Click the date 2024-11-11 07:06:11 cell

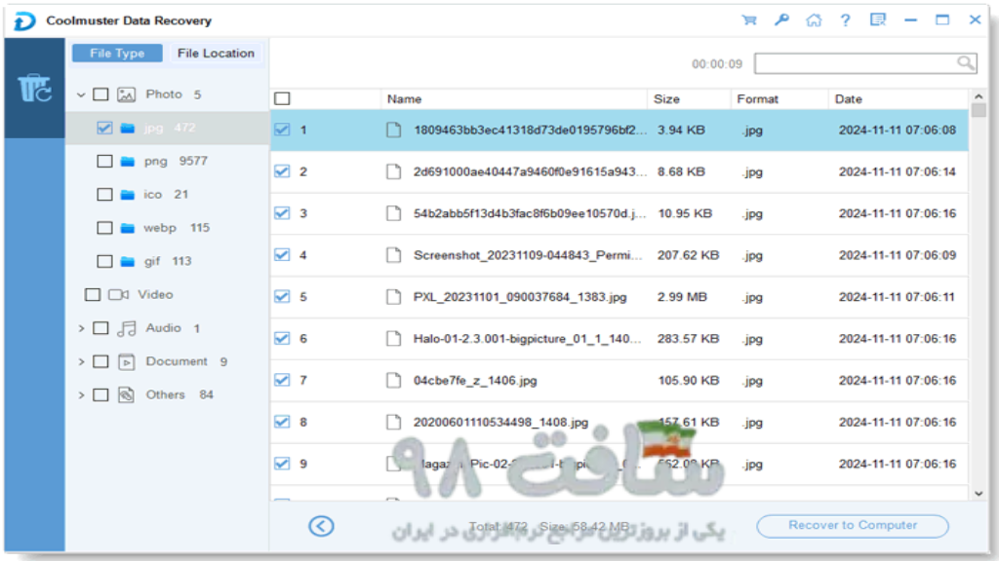point(898,297)
